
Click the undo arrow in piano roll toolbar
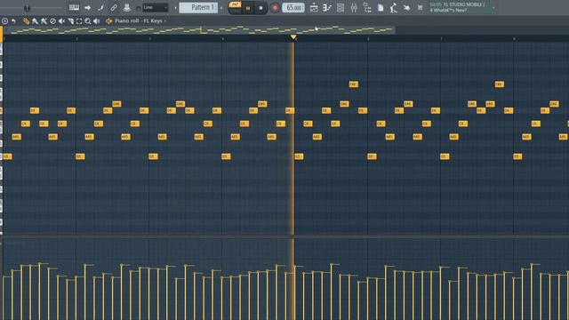(14, 21)
